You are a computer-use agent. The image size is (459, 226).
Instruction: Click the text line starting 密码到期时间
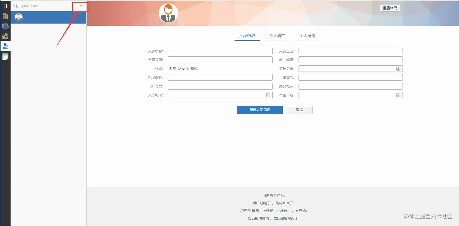pos(274,218)
